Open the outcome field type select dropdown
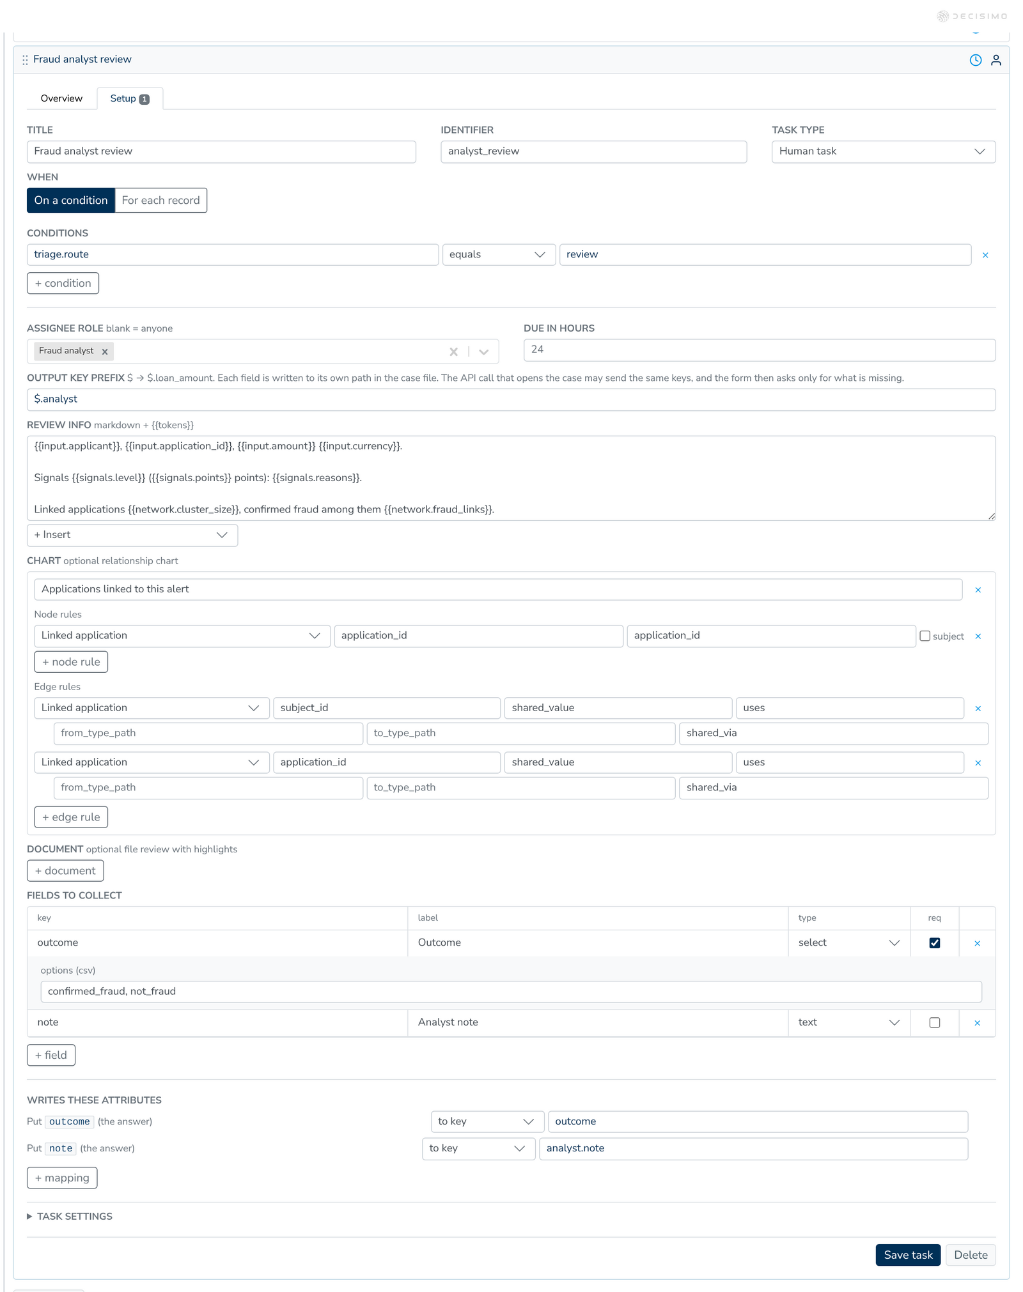Image resolution: width=1023 pixels, height=1292 pixels. tap(849, 942)
